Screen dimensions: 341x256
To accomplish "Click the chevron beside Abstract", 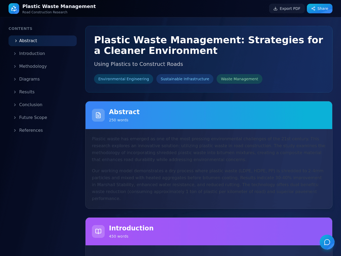I will tap(16, 41).
